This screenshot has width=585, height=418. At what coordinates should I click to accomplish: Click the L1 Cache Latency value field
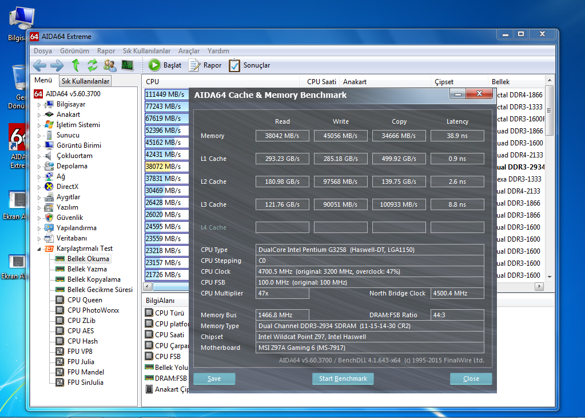(x=457, y=159)
